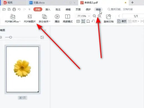Go to previous page arrow
This screenshot has height=108, width=144.
click(x=119, y=16)
